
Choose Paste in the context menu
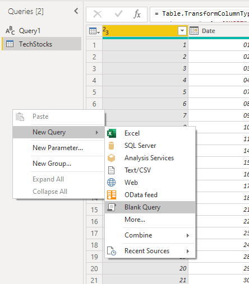58,117
